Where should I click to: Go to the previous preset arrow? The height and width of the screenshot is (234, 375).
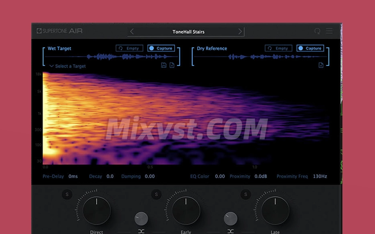click(132, 32)
